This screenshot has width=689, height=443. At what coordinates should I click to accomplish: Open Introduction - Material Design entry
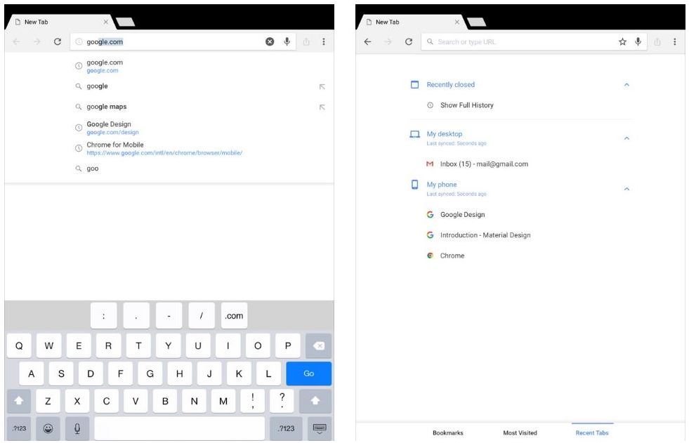[485, 235]
